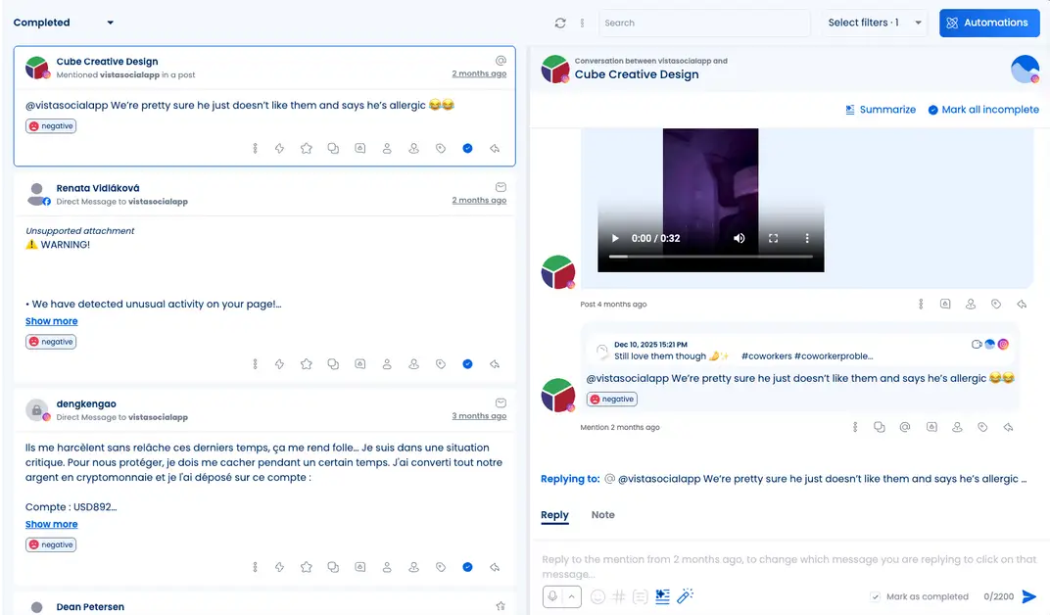
Task: Open the tag icon on the highlighted mention
Action: coord(440,148)
